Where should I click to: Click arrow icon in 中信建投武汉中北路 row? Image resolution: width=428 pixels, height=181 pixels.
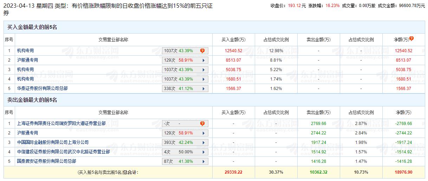coord(203,152)
